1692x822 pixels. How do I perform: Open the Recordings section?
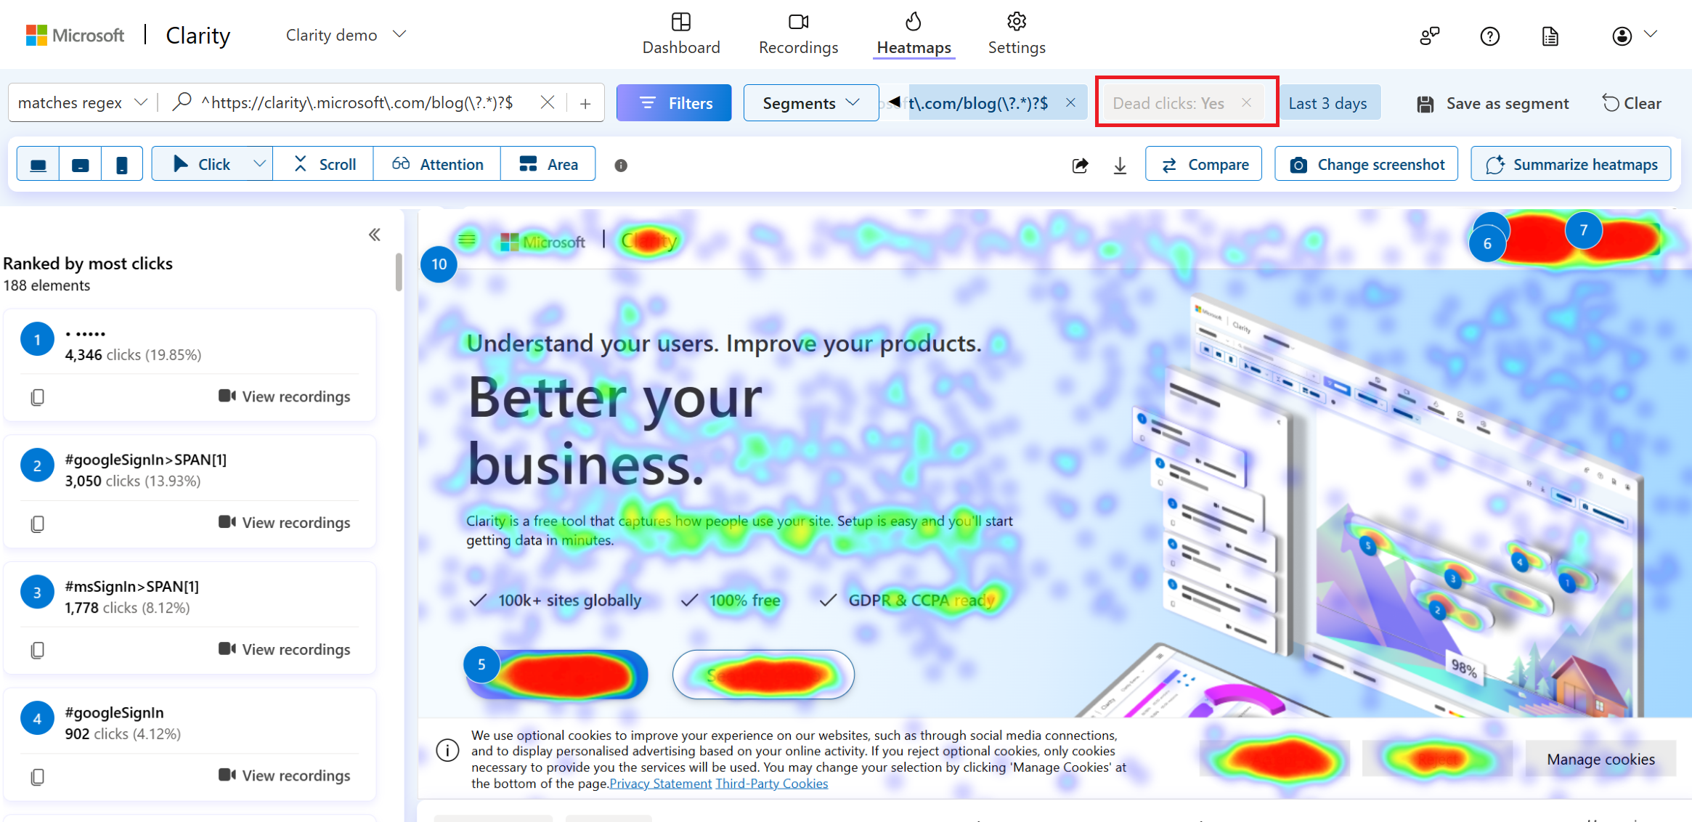pyautogui.click(x=797, y=34)
